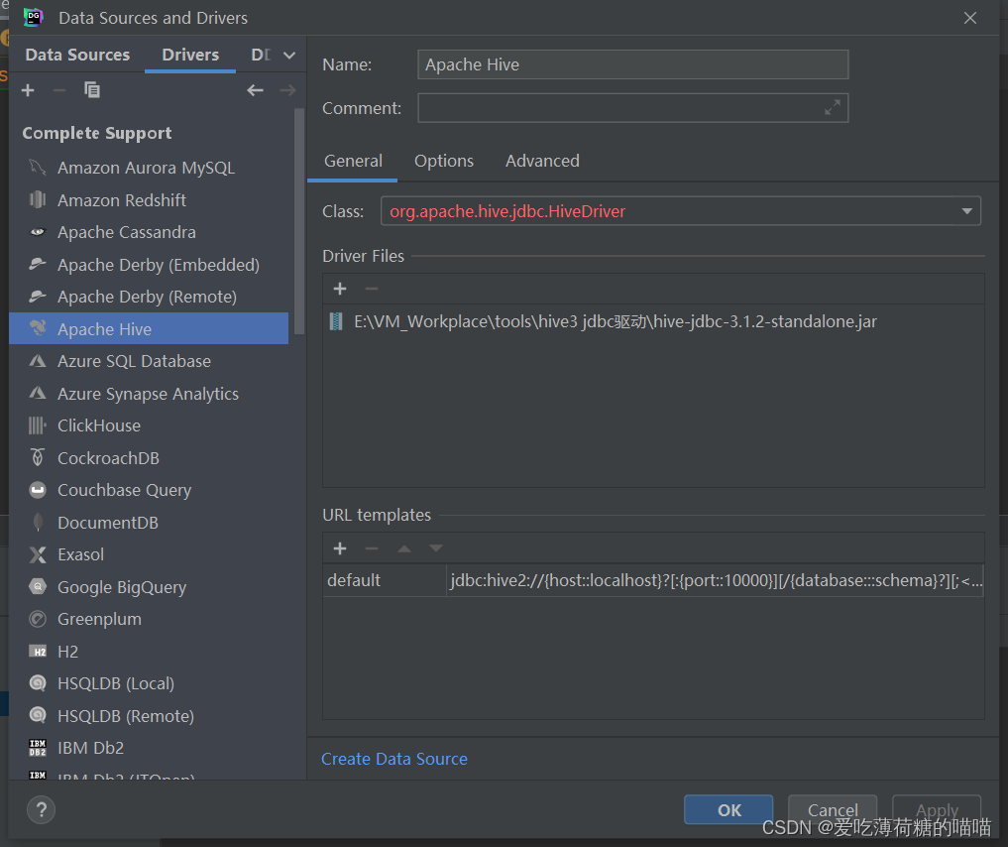Switch to Data Sources tab
1008x847 pixels.
pyautogui.click(x=77, y=55)
